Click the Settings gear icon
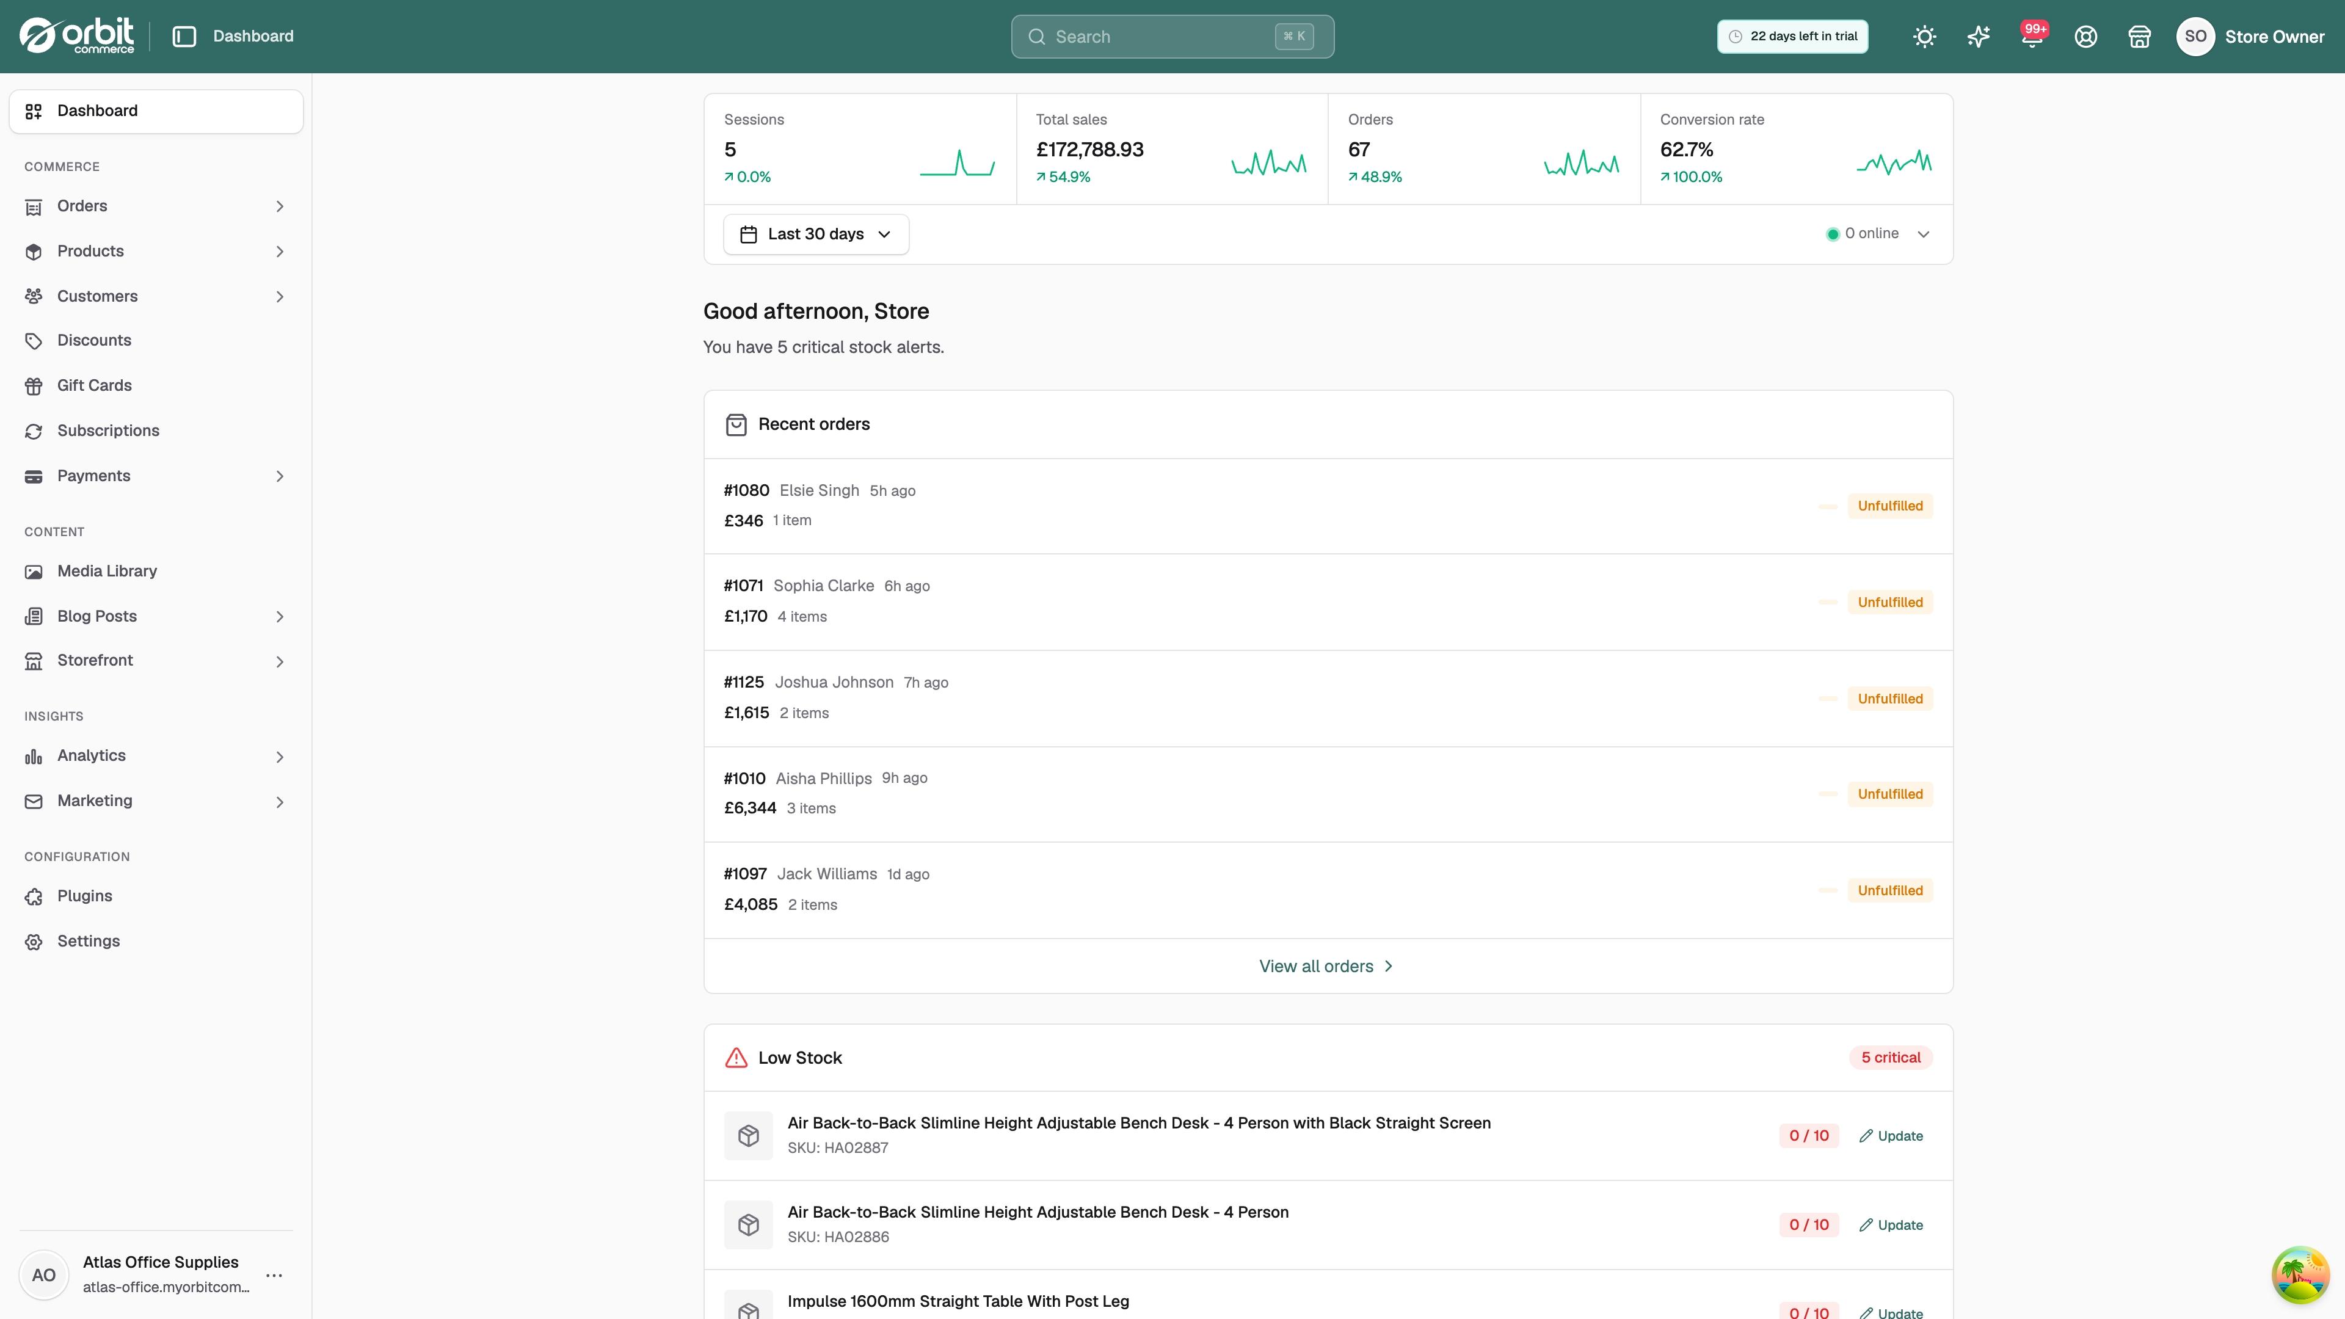Screen dimensions: 2345x1319 [34, 941]
